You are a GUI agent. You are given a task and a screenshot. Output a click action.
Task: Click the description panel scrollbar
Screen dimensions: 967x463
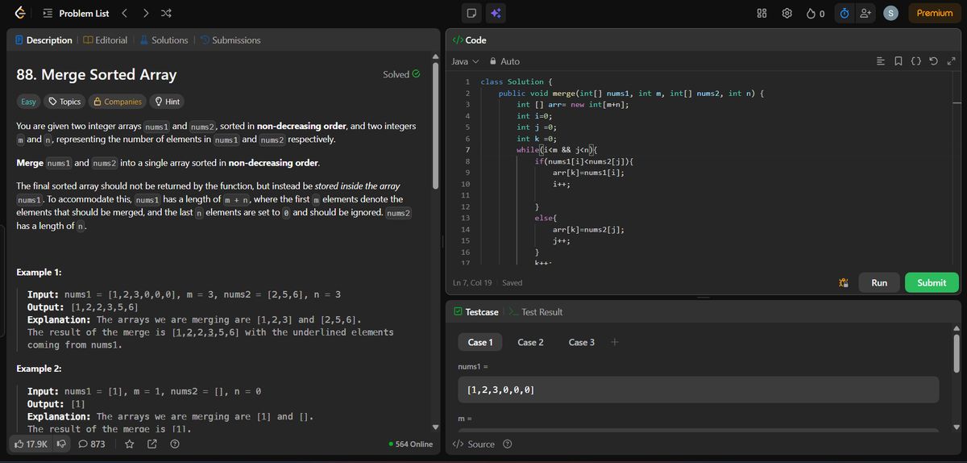[437, 125]
